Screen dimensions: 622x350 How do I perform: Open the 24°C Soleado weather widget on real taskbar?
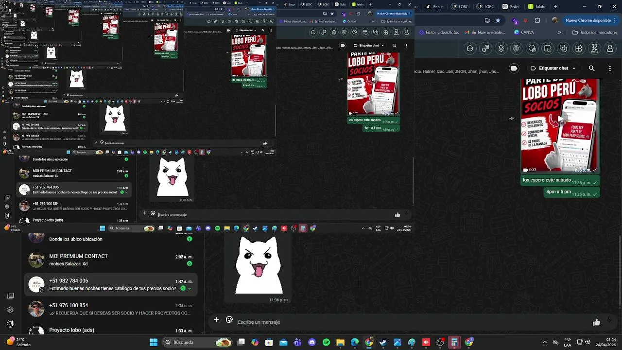point(19,342)
